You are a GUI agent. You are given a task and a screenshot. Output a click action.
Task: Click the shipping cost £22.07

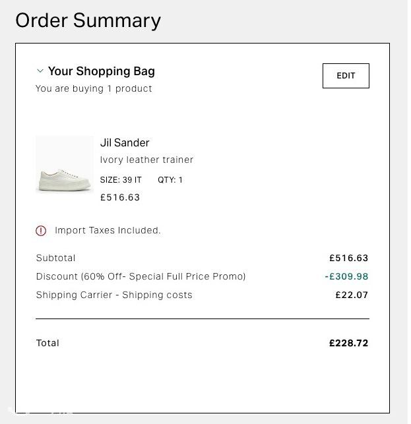click(352, 295)
